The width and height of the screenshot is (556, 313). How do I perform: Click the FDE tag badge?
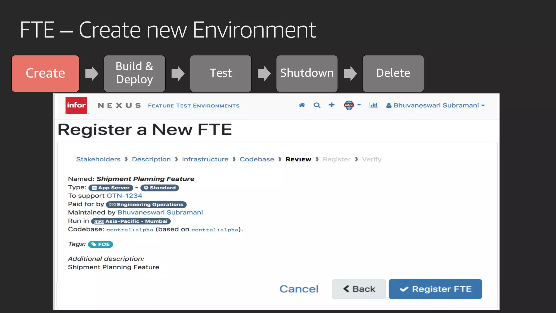click(100, 245)
